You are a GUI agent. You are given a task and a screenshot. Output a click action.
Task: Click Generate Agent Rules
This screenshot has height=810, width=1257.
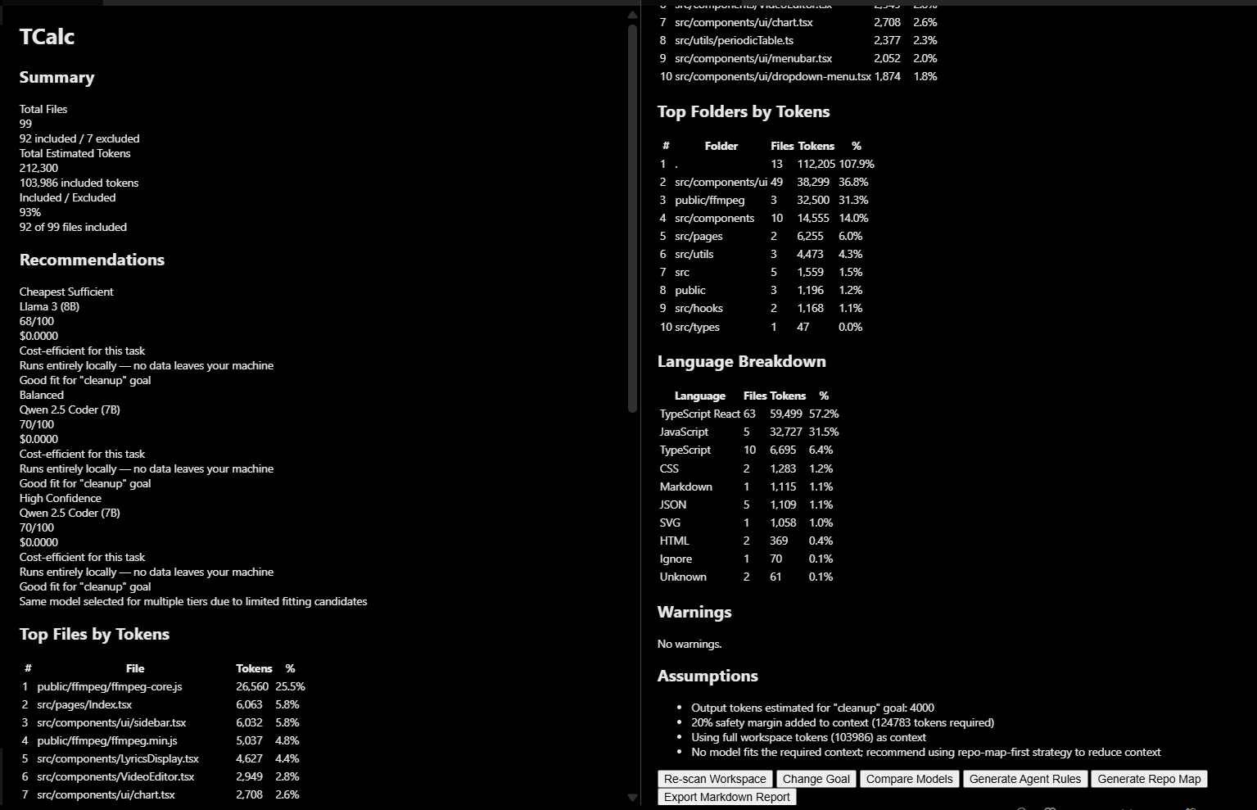[1025, 779]
